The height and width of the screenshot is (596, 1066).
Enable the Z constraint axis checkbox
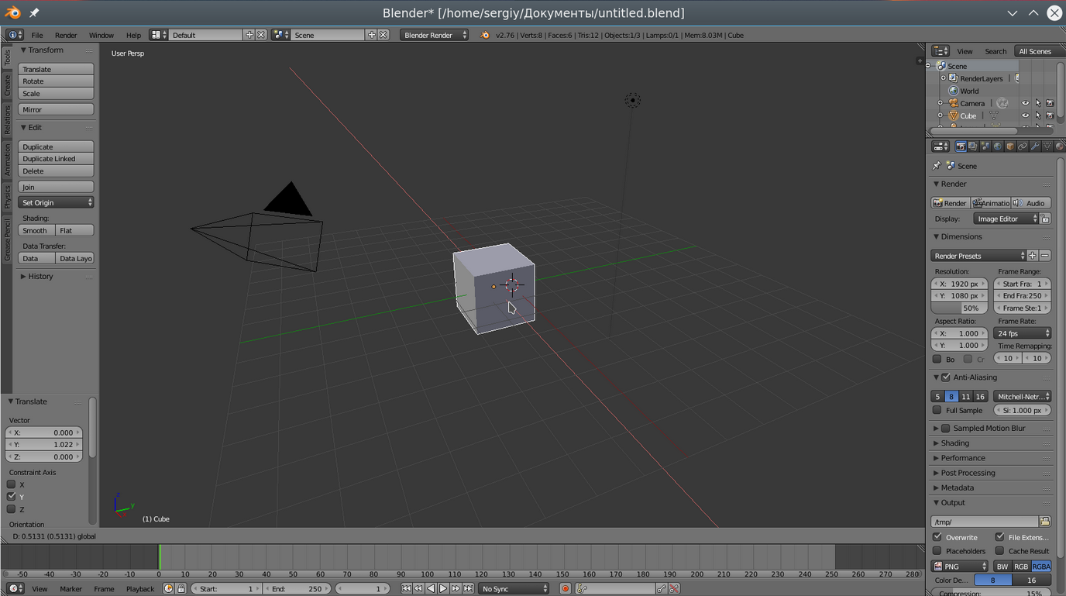coord(12,509)
